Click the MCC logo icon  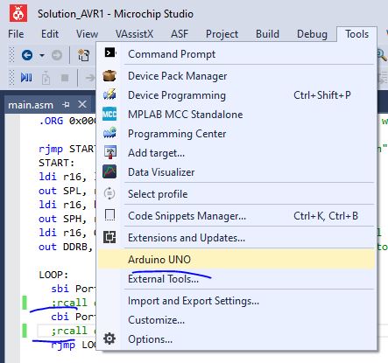point(109,114)
